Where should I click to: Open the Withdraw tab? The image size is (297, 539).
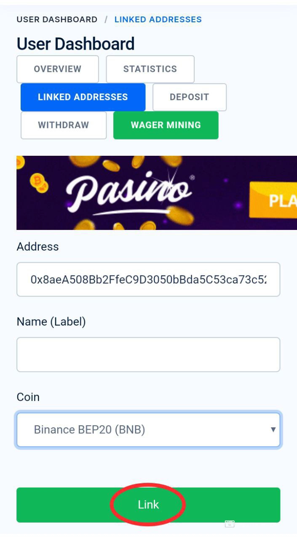coord(64,125)
